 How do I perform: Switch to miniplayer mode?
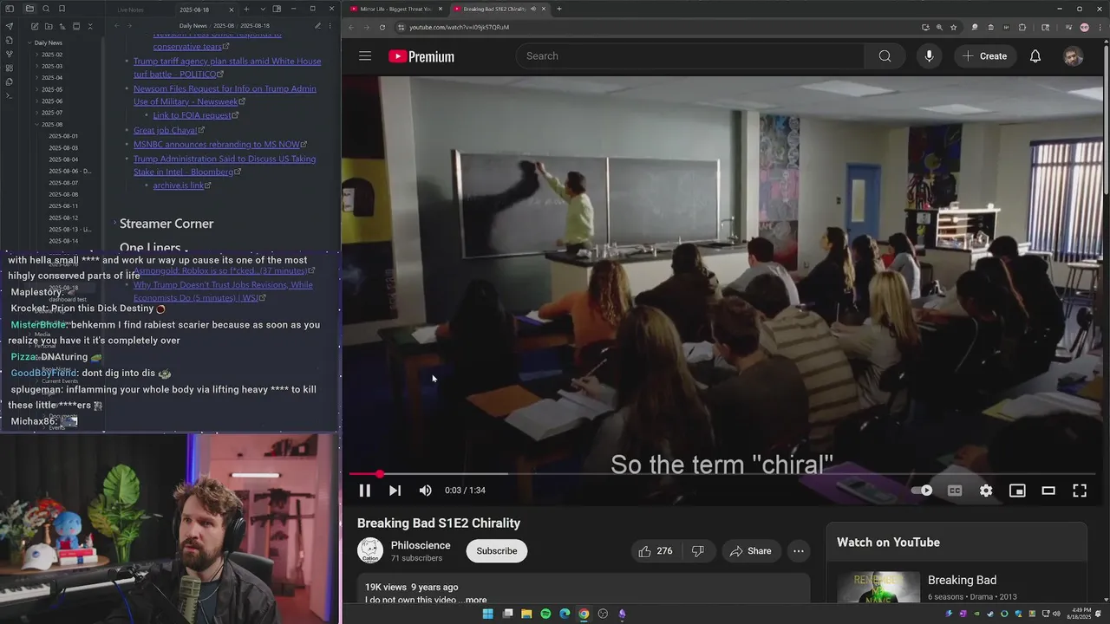1017,491
